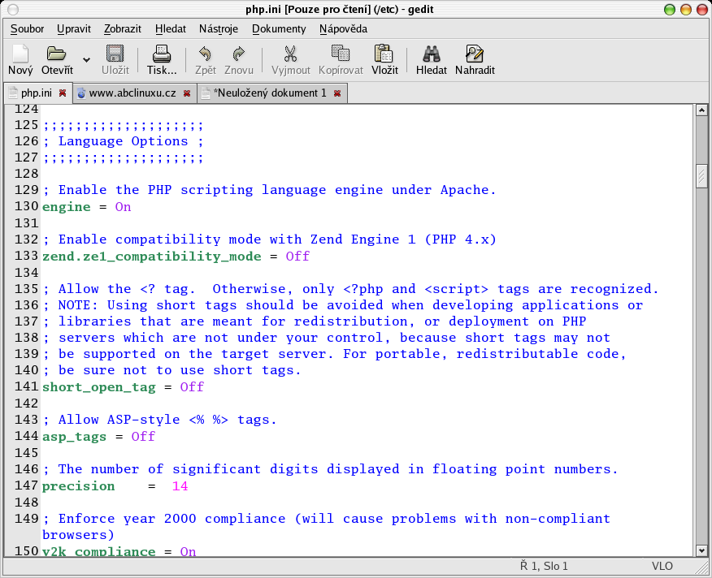712x578 pixels.
Task: Open the Upravit menu
Action: click(x=74, y=29)
